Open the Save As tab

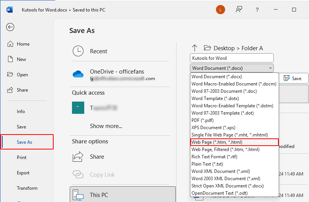(25, 142)
